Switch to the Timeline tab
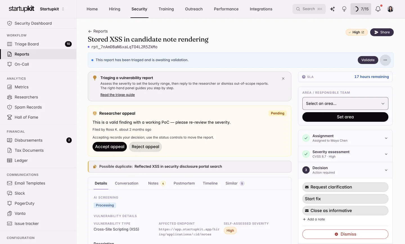Viewport: 405px width, 244px height. (x=210, y=183)
